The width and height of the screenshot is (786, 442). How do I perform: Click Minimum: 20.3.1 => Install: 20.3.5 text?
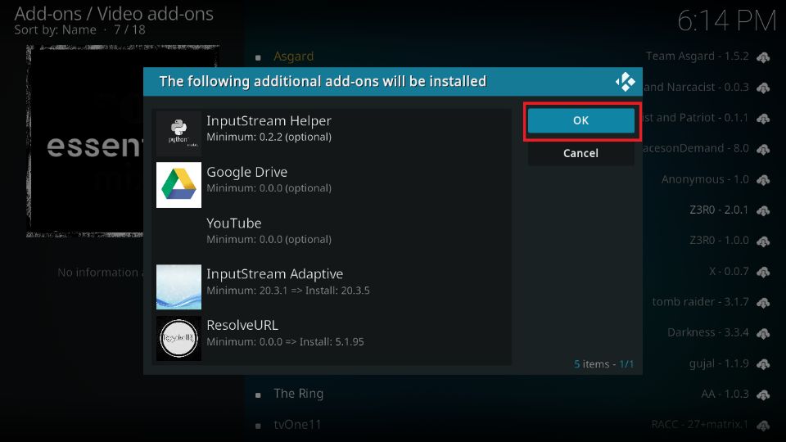pos(288,291)
